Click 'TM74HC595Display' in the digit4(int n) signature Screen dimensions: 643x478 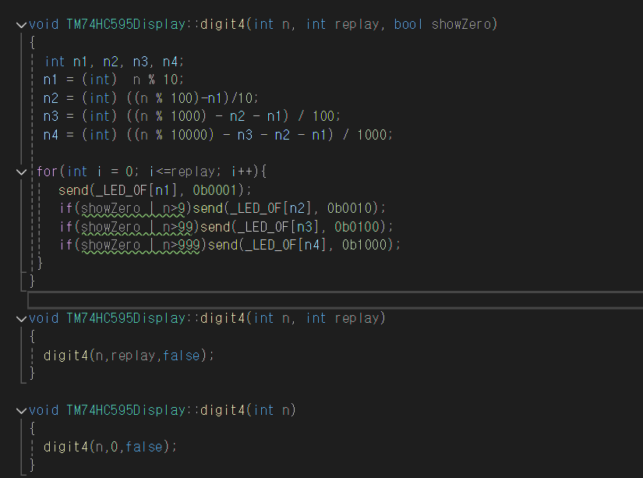pos(126,410)
